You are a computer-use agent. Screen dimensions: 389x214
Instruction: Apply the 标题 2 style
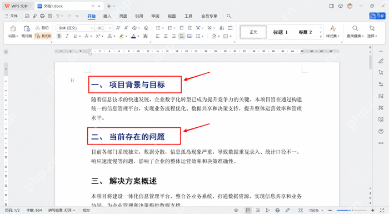coord(306,32)
